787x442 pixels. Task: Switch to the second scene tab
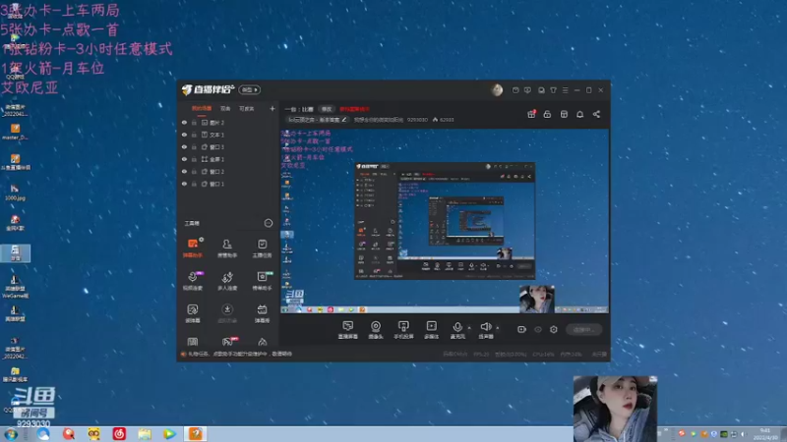225,109
